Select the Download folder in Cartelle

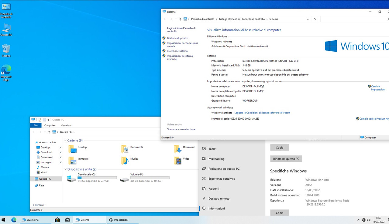(184, 149)
